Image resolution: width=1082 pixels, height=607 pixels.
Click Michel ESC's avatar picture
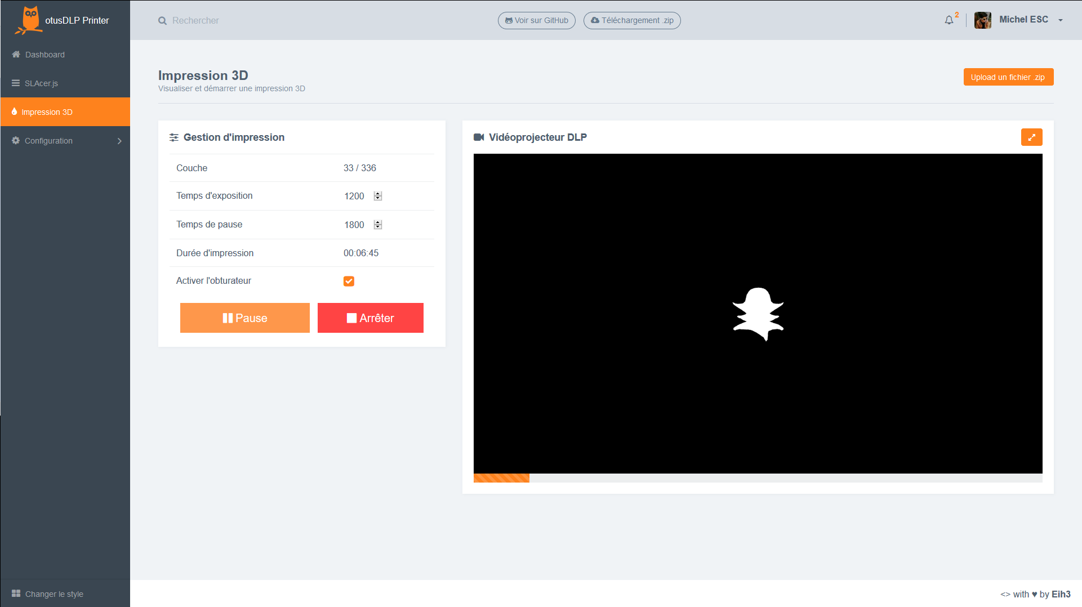[x=983, y=20]
